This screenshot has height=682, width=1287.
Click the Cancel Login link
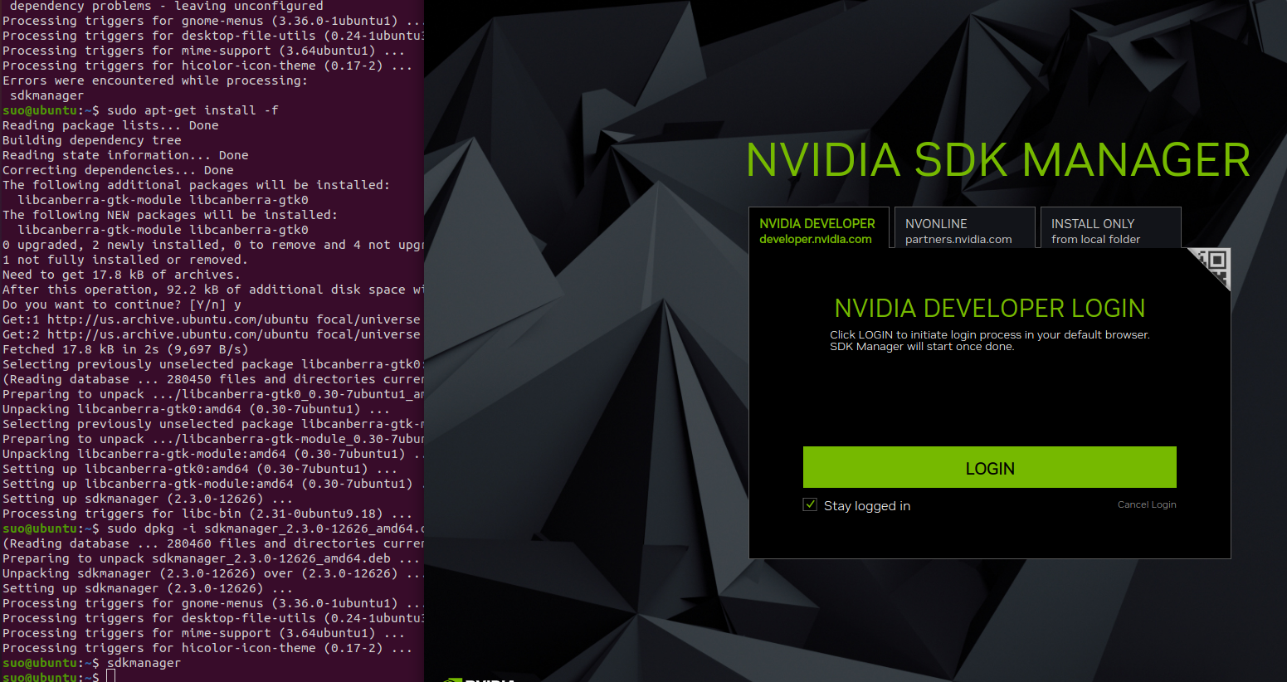pyautogui.click(x=1147, y=504)
